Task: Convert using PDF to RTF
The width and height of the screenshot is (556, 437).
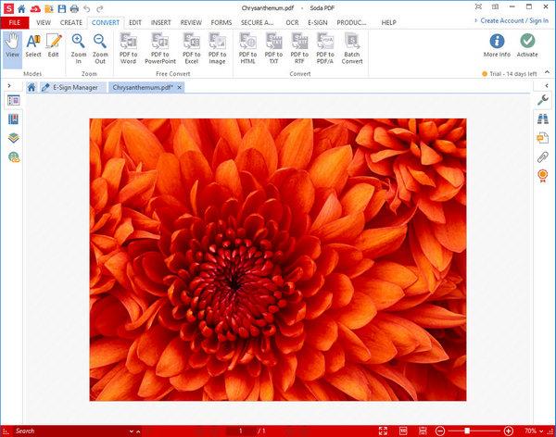Action: point(299,49)
